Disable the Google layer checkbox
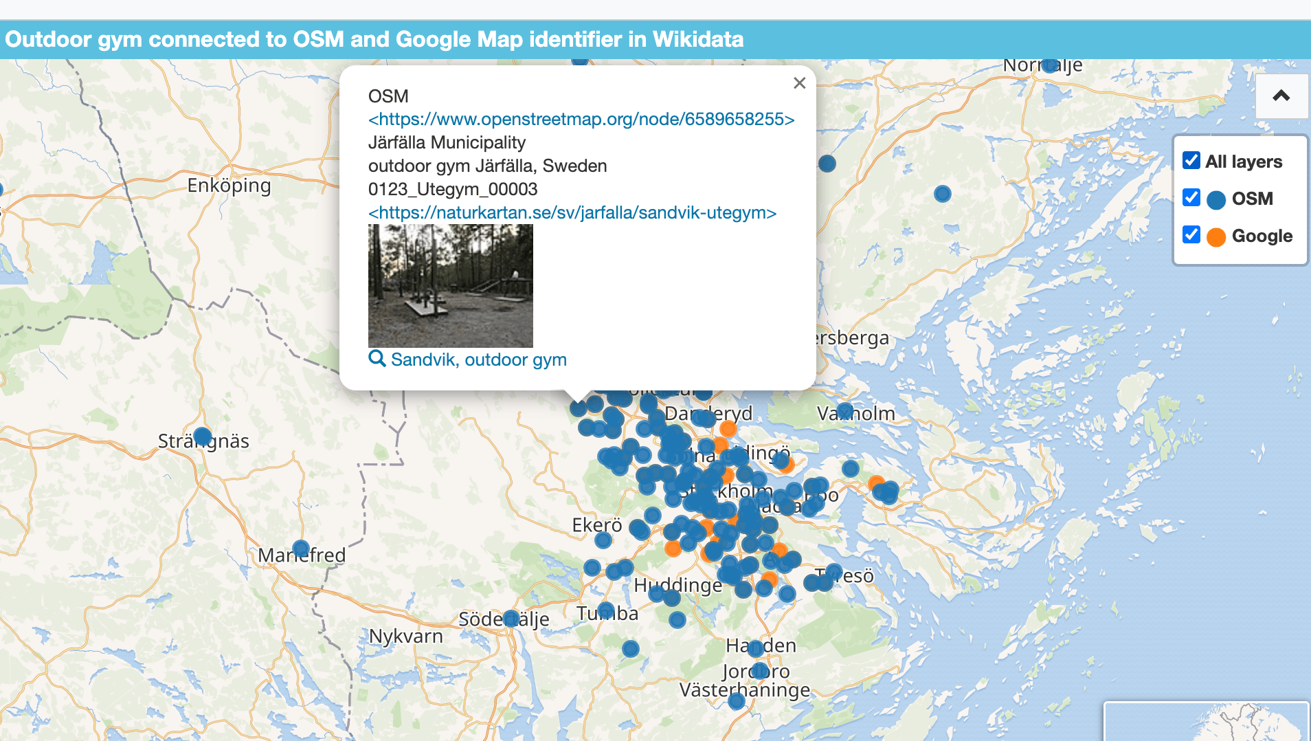The image size is (1311, 741). [1191, 235]
